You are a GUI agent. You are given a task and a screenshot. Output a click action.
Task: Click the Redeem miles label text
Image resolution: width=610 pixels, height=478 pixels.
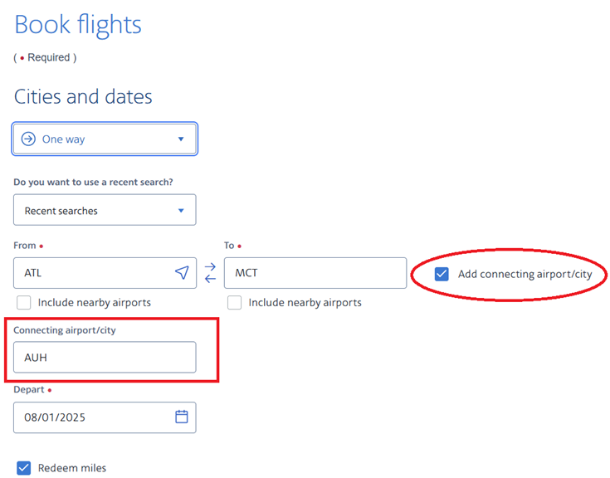click(x=72, y=468)
